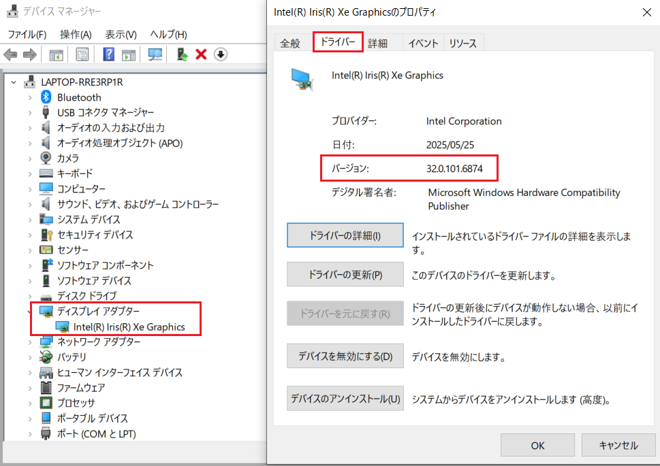Select the ディスク ドライブ tree item

[87, 296]
